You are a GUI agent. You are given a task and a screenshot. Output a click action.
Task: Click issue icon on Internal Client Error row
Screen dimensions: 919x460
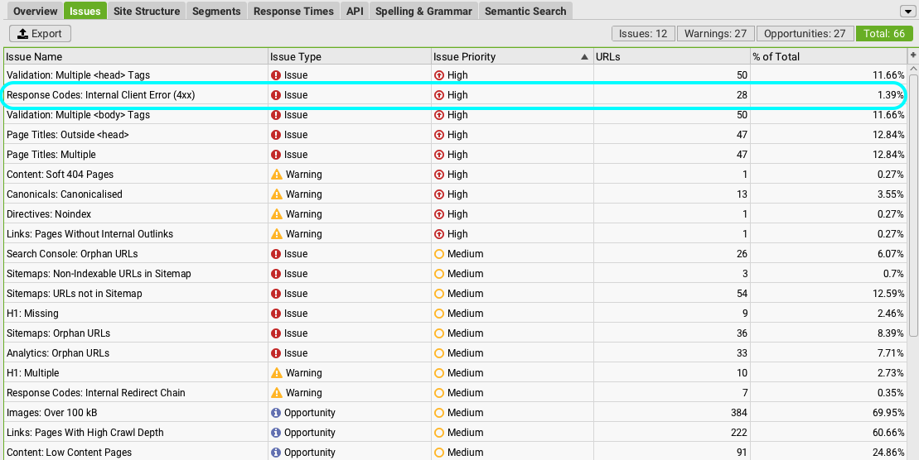click(x=276, y=95)
